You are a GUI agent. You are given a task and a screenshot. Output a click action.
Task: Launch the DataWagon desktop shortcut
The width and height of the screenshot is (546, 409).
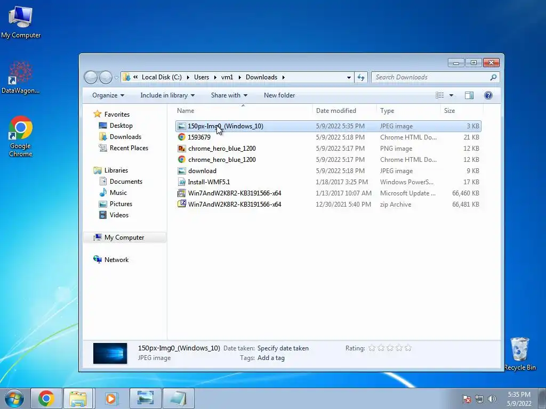(21, 78)
